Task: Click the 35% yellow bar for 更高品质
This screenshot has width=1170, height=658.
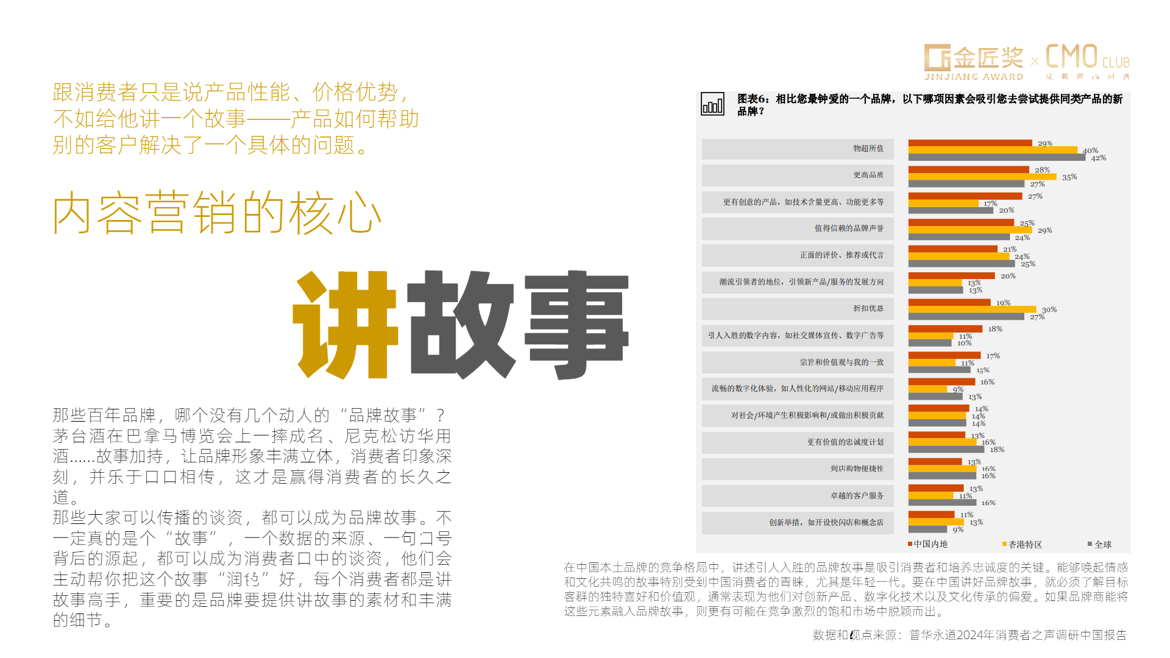Action: [x=982, y=177]
